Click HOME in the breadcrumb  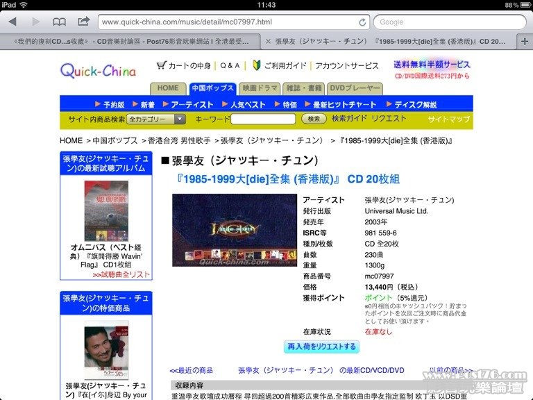pos(71,140)
